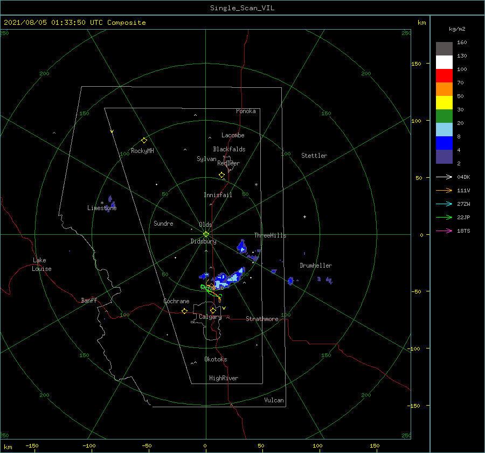Select the storm cell south of ThreeHills

pyautogui.click(x=242, y=247)
